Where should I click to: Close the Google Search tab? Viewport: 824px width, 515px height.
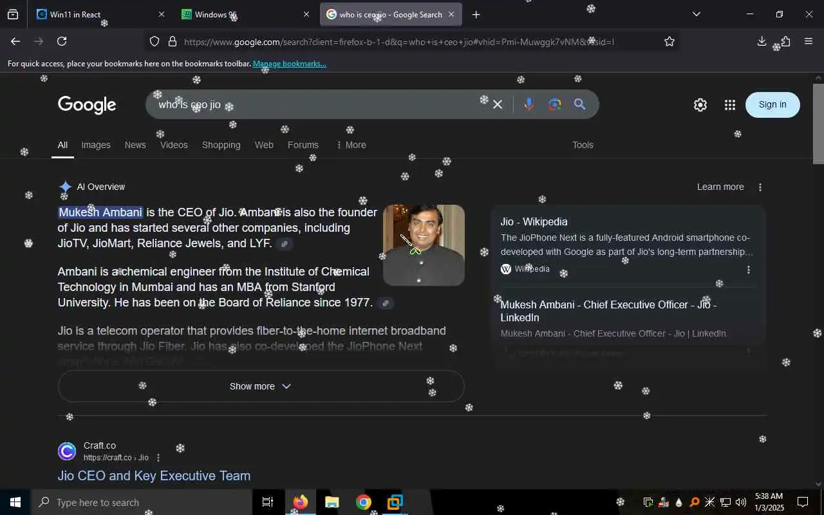tap(451, 14)
